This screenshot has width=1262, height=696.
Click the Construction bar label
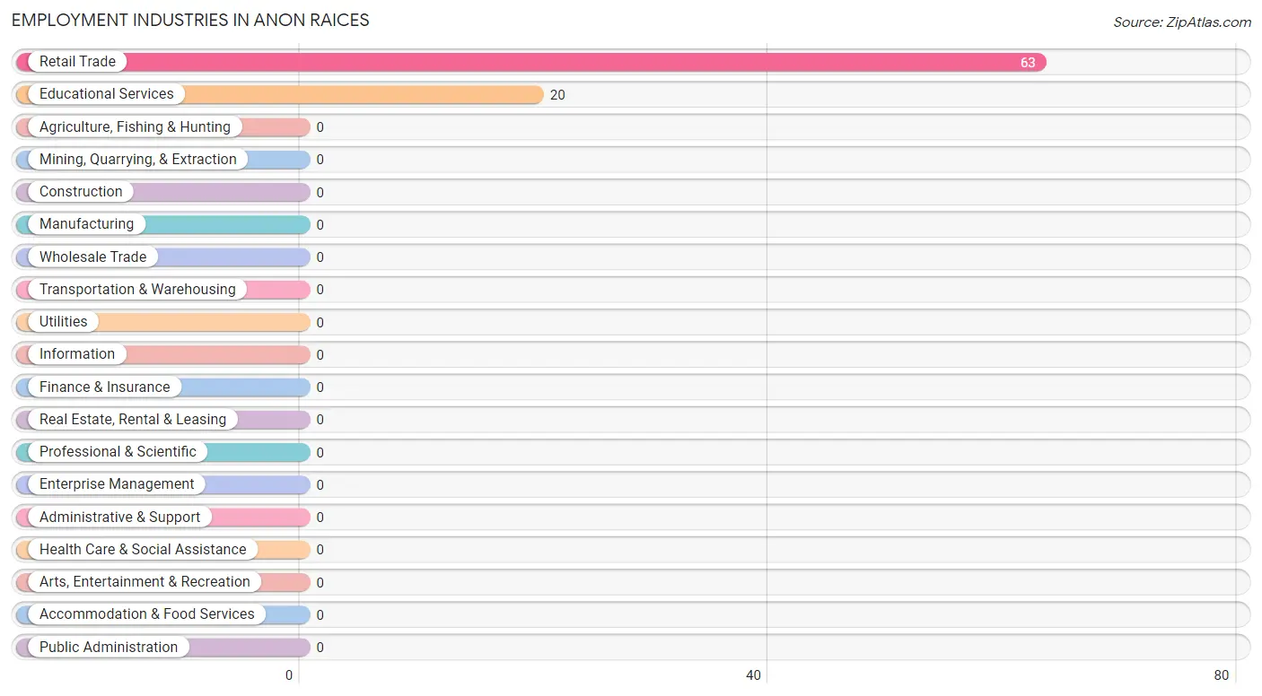coord(81,191)
